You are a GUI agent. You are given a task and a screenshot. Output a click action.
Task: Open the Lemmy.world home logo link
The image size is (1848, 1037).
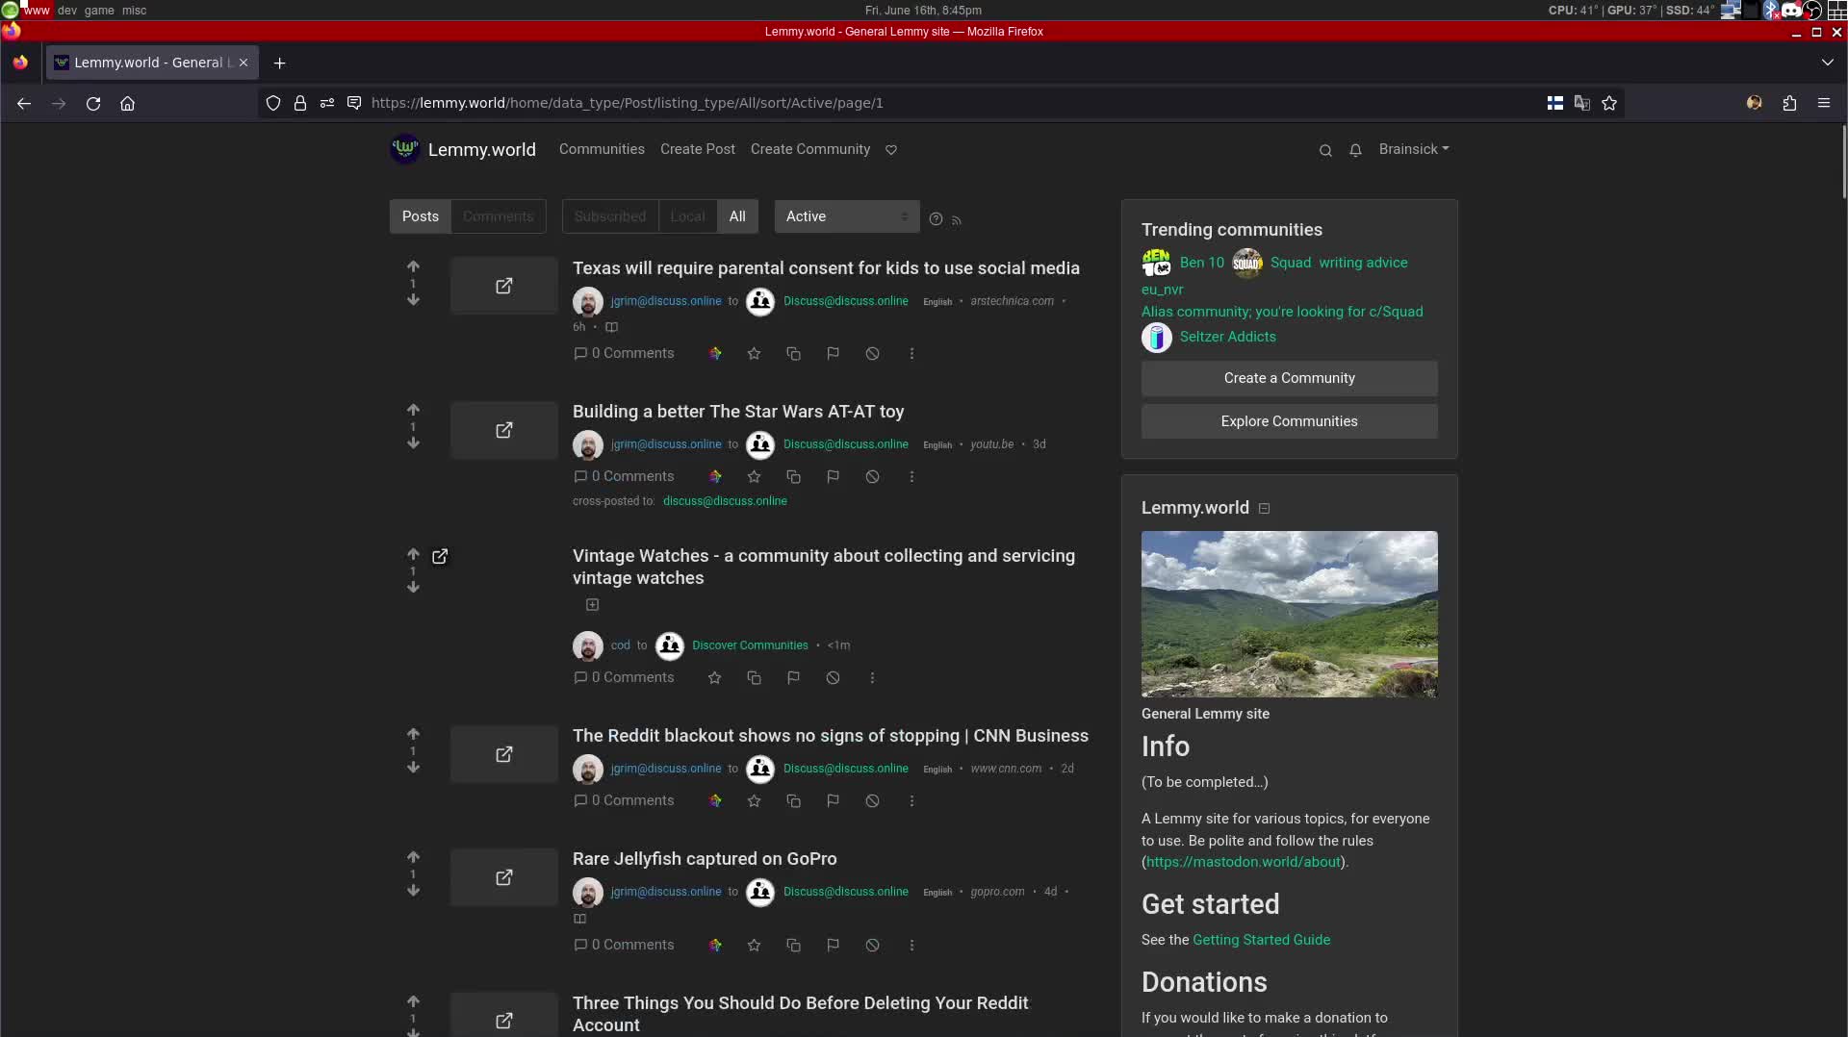[464, 149]
